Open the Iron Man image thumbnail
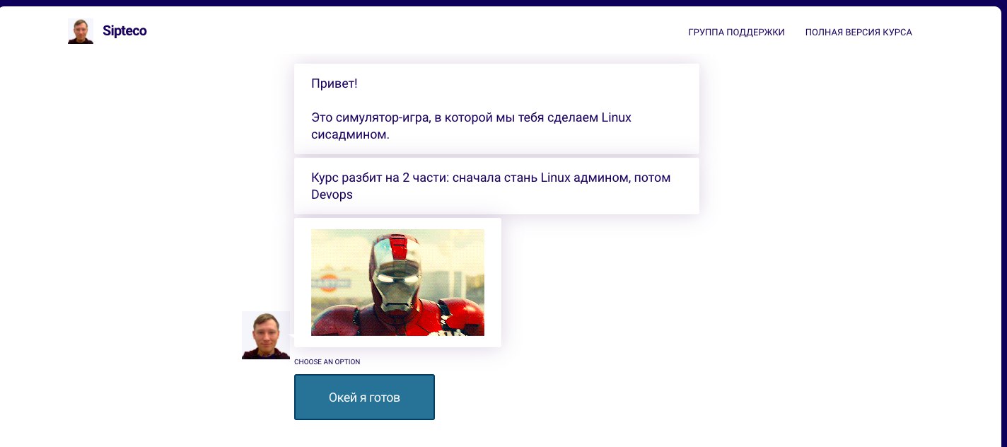 [x=397, y=282]
